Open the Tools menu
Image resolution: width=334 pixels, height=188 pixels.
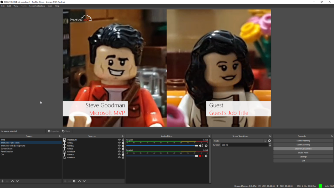[x=50, y=6]
